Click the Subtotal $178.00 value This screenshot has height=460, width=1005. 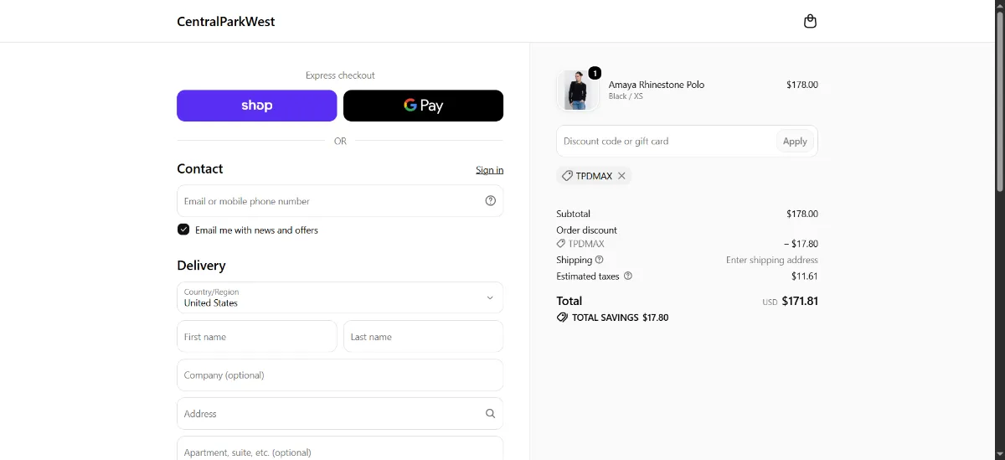[x=802, y=214]
